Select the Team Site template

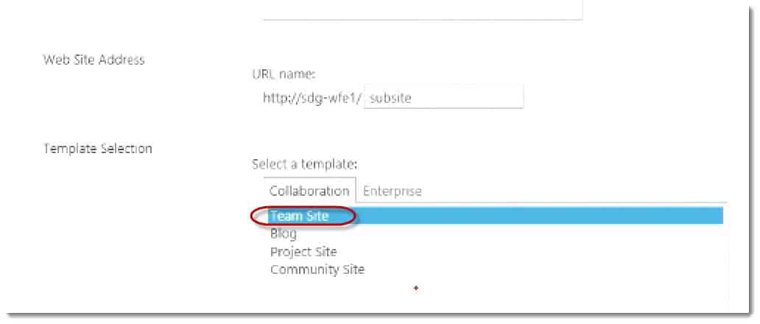(495, 216)
